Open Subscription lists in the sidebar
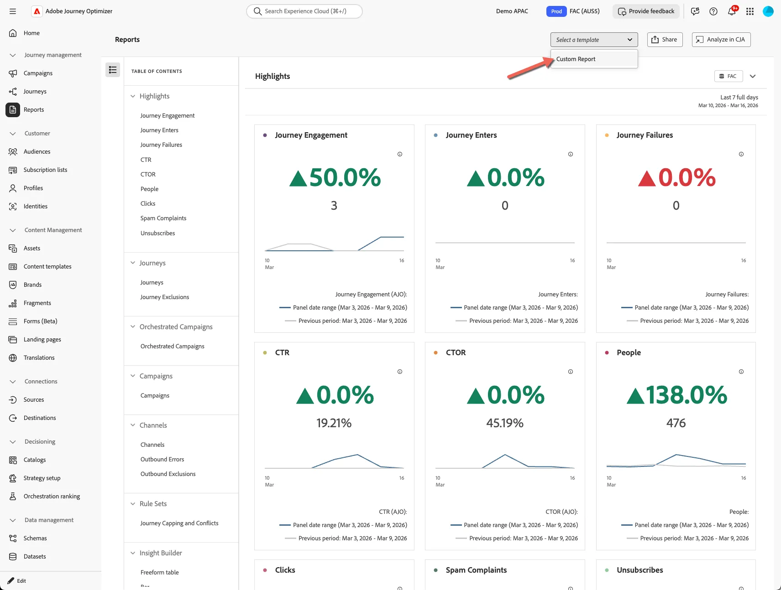Screen dimensions: 781x590 pos(45,170)
